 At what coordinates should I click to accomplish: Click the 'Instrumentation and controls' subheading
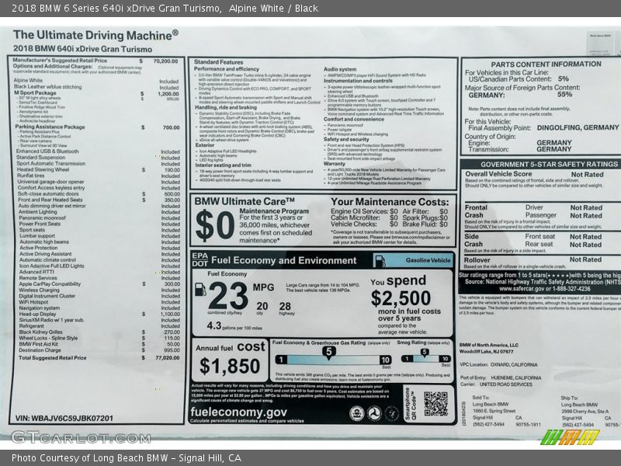[358, 81]
